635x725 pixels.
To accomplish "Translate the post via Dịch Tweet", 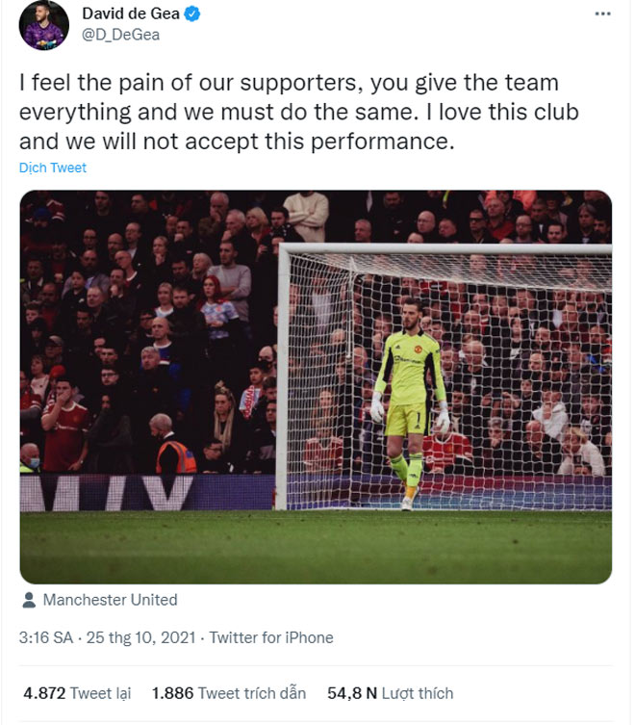I will pyautogui.click(x=52, y=168).
